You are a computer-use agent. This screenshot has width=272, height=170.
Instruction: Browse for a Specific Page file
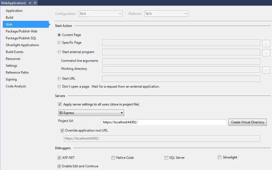pyautogui.click(x=266, y=43)
